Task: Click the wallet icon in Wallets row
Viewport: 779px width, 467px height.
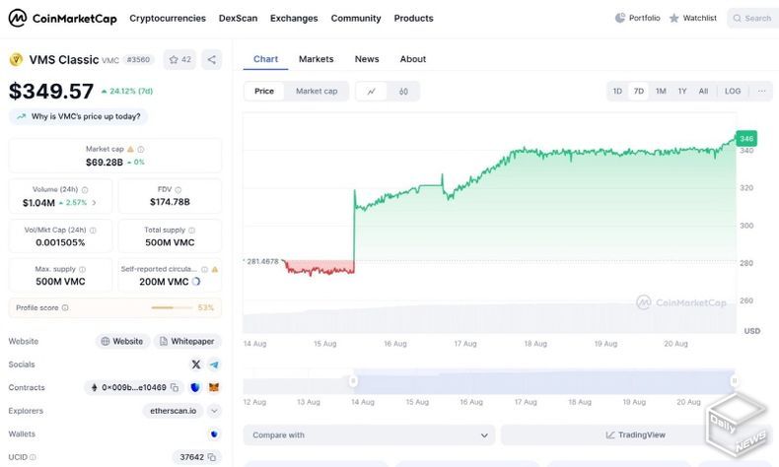Action: pos(214,434)
